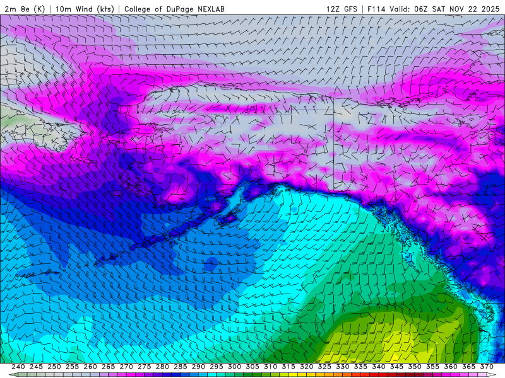Click the 320 value on the color scale
Viewport: 505px width, 378px height.
coord(307,367)
